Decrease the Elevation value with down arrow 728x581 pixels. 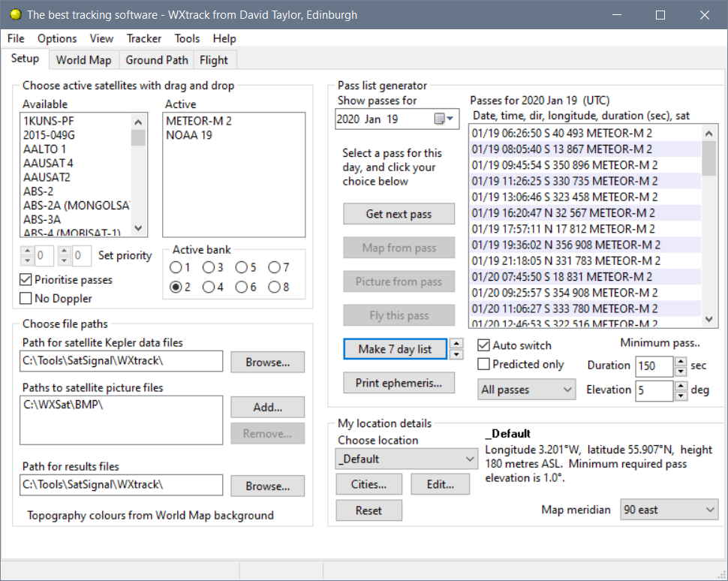(681, 396)
